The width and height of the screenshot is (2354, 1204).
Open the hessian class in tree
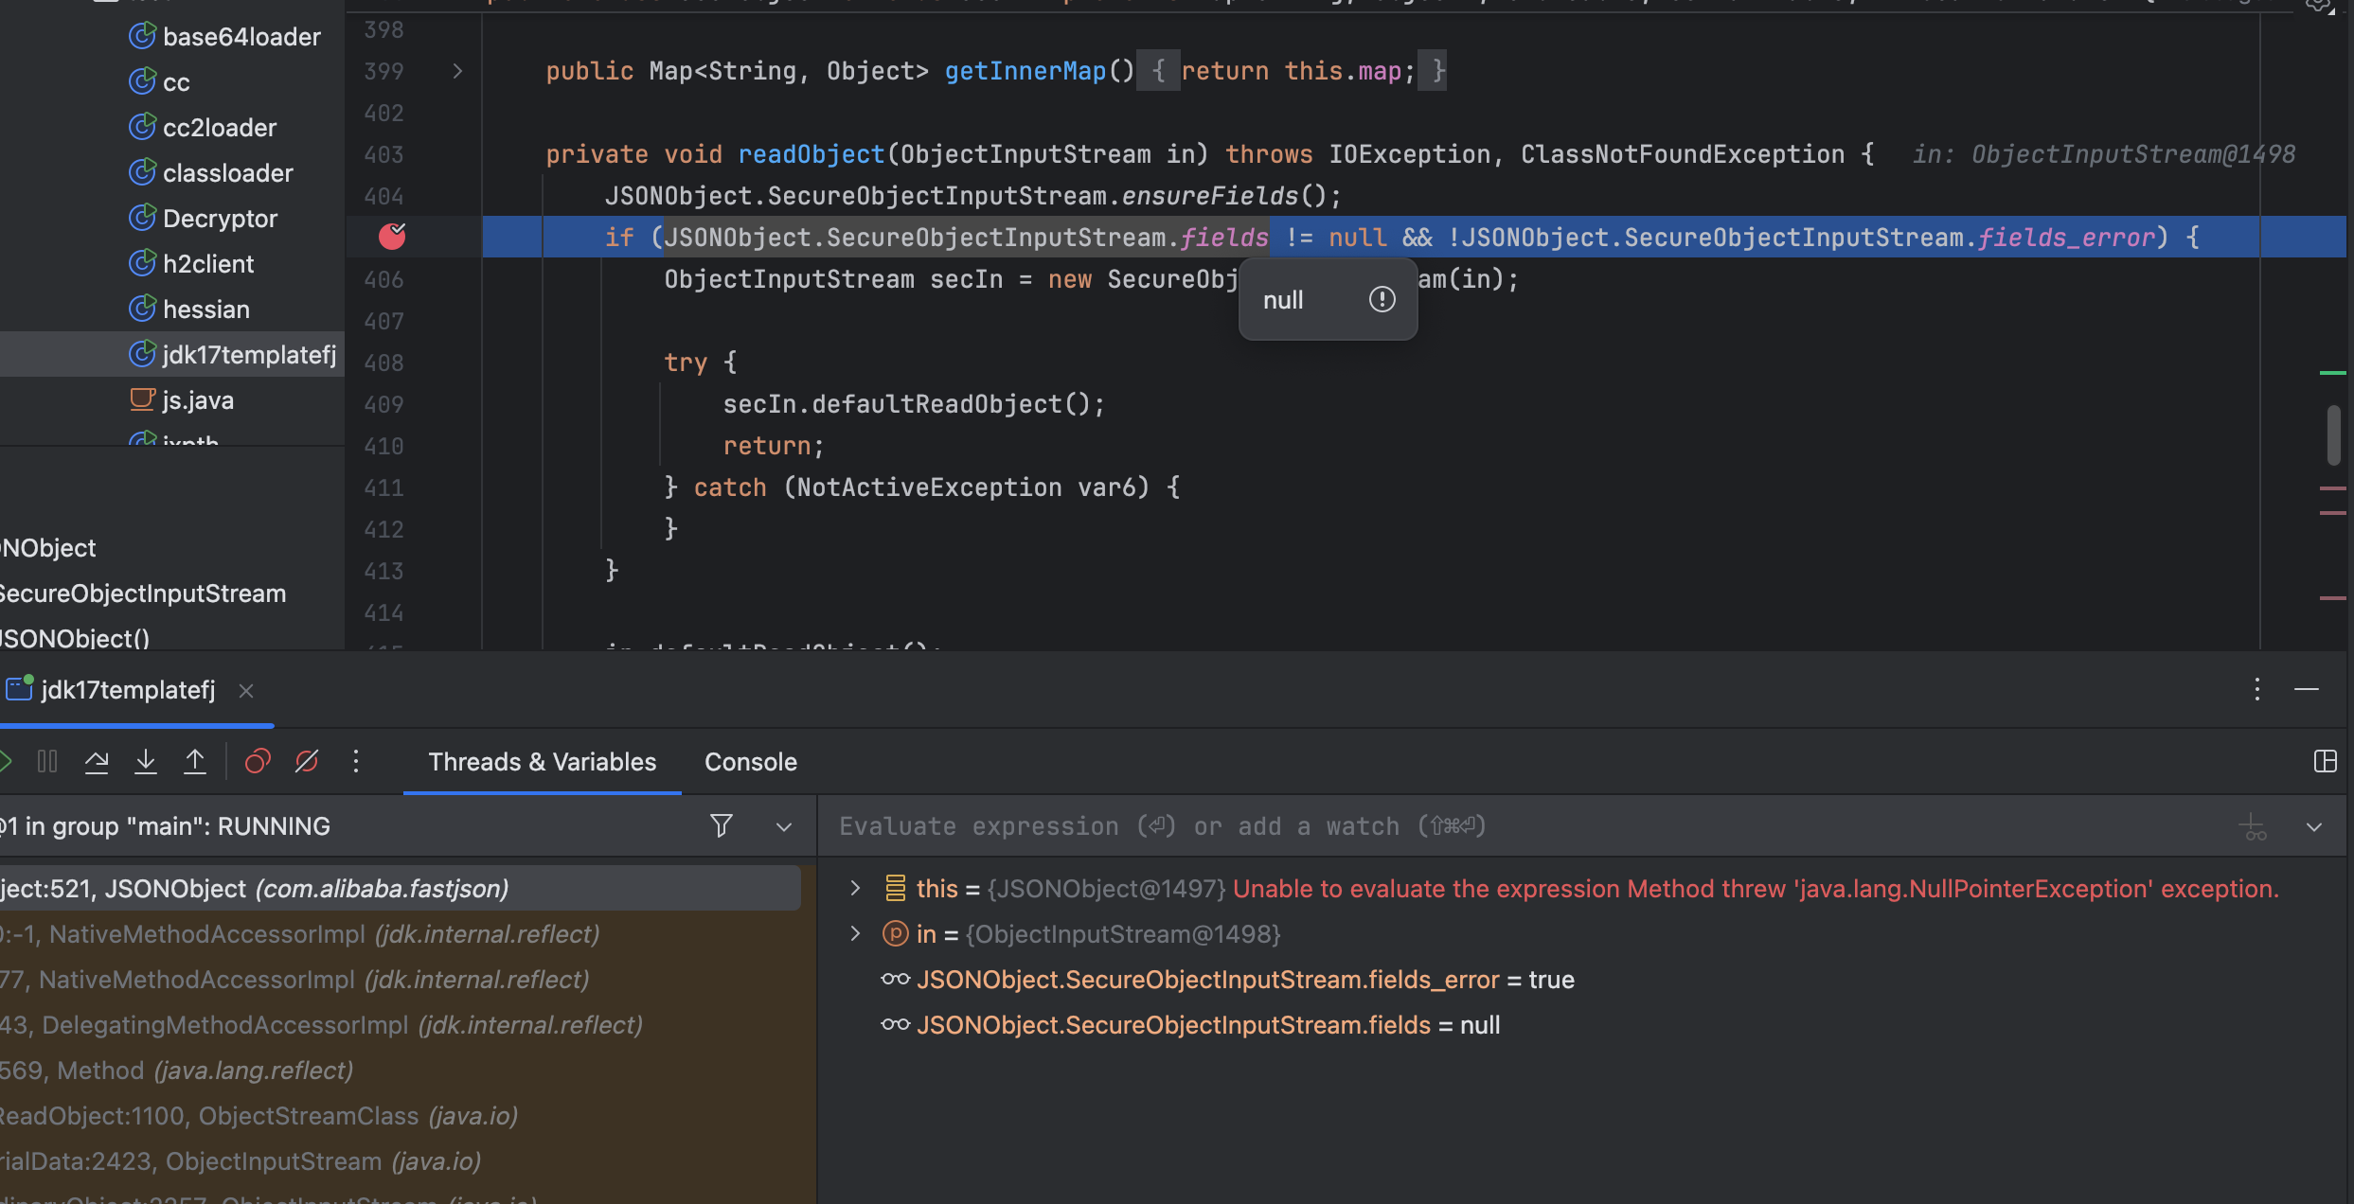[x=205, y=310]
